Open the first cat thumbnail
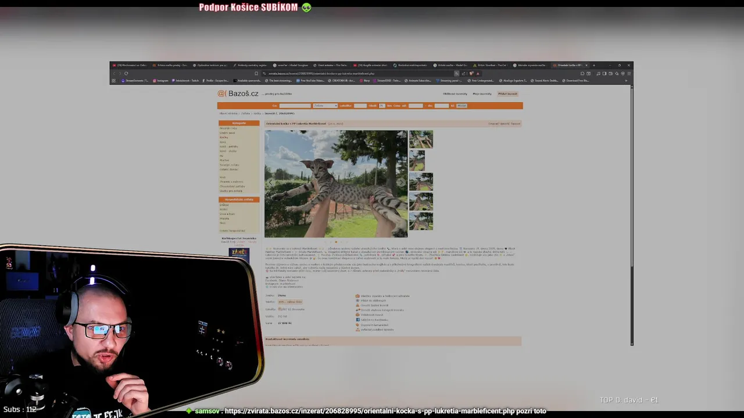 click(421, 139)
